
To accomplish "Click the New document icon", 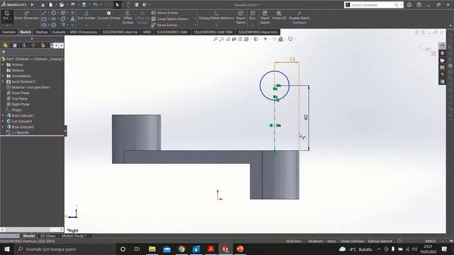I will pos(50,5).
